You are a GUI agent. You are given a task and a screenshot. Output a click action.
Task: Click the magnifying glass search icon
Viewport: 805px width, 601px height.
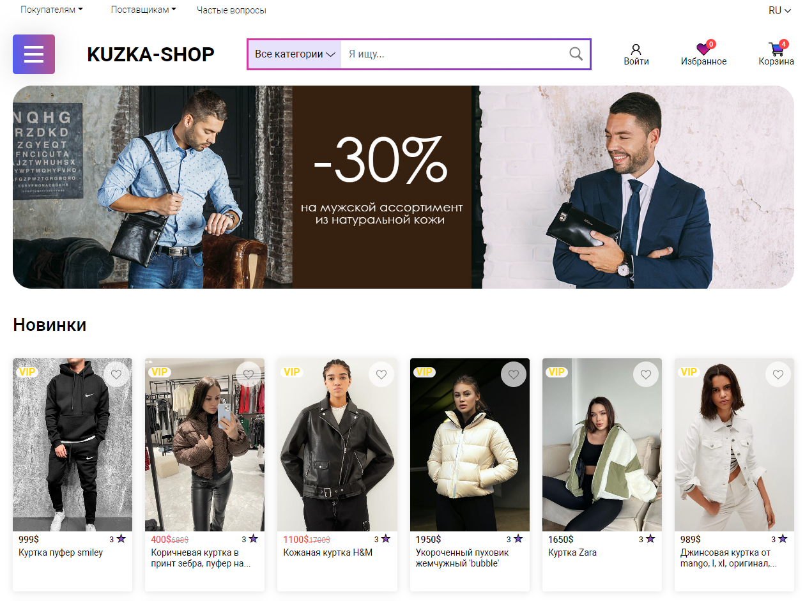pyautogui.click(x=576, y=54)
